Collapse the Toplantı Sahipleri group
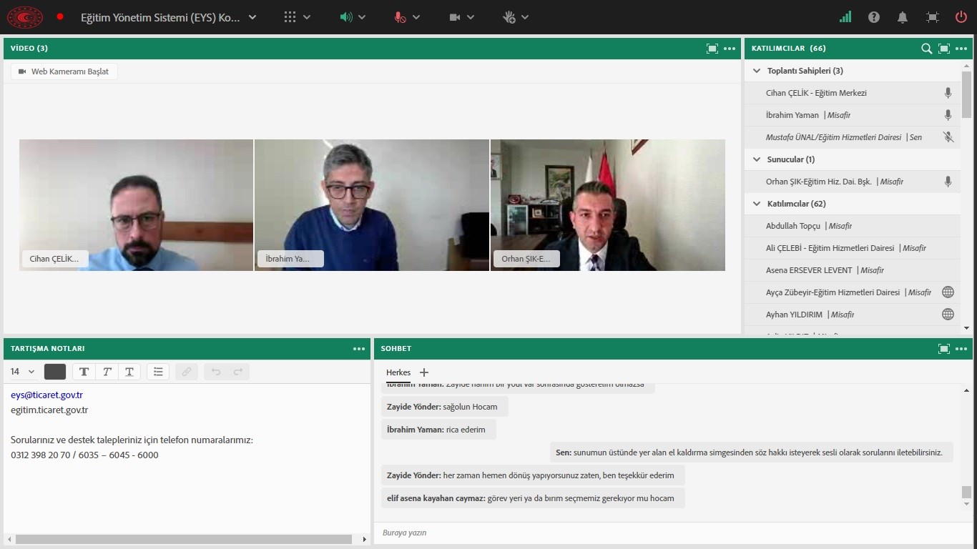This screenshot has width=977, height=549. (757, 71)
